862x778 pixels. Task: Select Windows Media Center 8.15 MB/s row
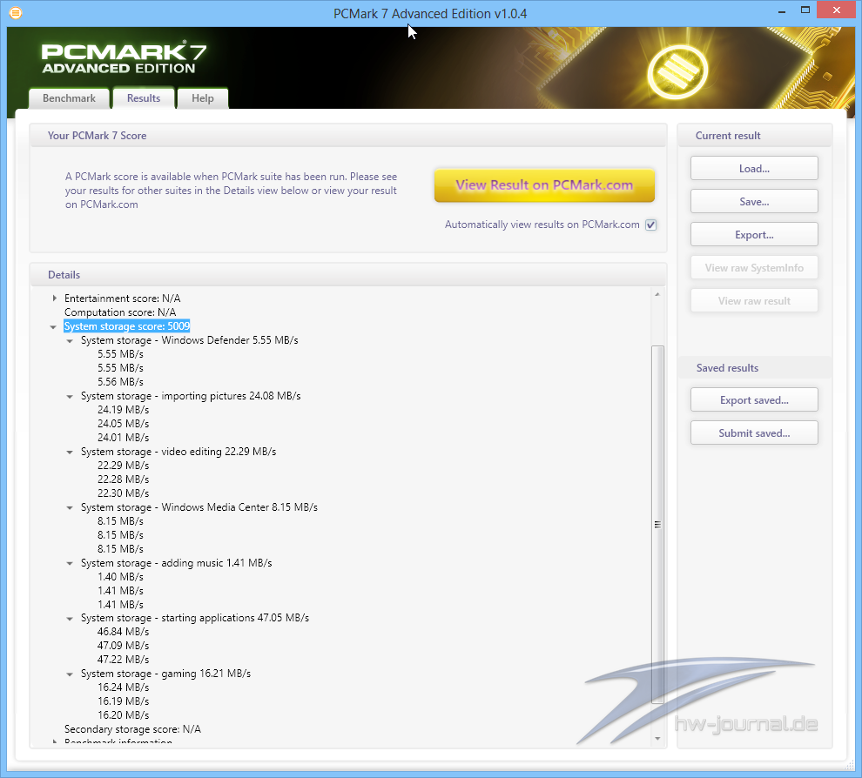(199, 507)
